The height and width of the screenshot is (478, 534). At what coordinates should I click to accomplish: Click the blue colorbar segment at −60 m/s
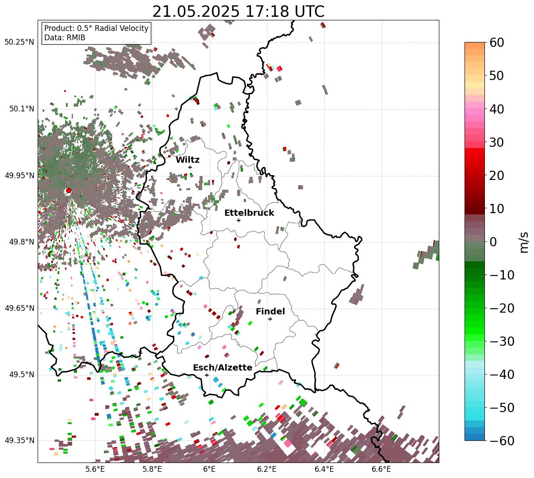tap(475, 437)
